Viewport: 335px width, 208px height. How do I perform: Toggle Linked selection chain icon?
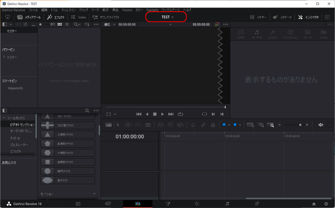pos(203,125)
